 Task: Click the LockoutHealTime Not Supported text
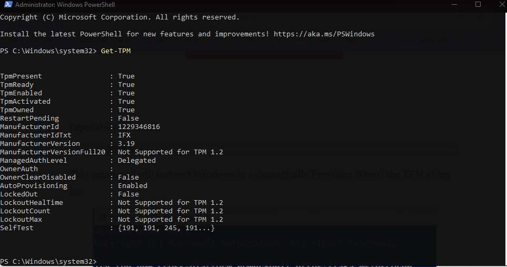pyautogui.click(x=171, y=202)
